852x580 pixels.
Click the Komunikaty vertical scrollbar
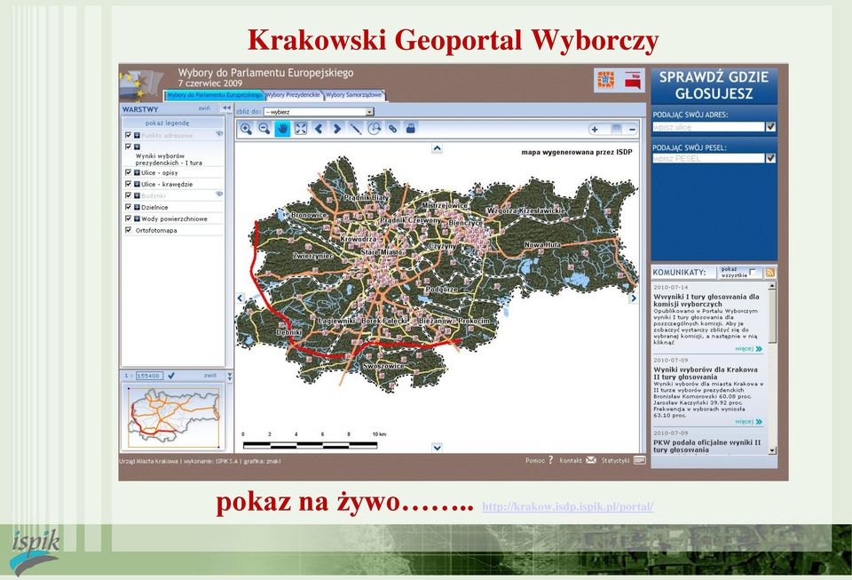point(772,368)
